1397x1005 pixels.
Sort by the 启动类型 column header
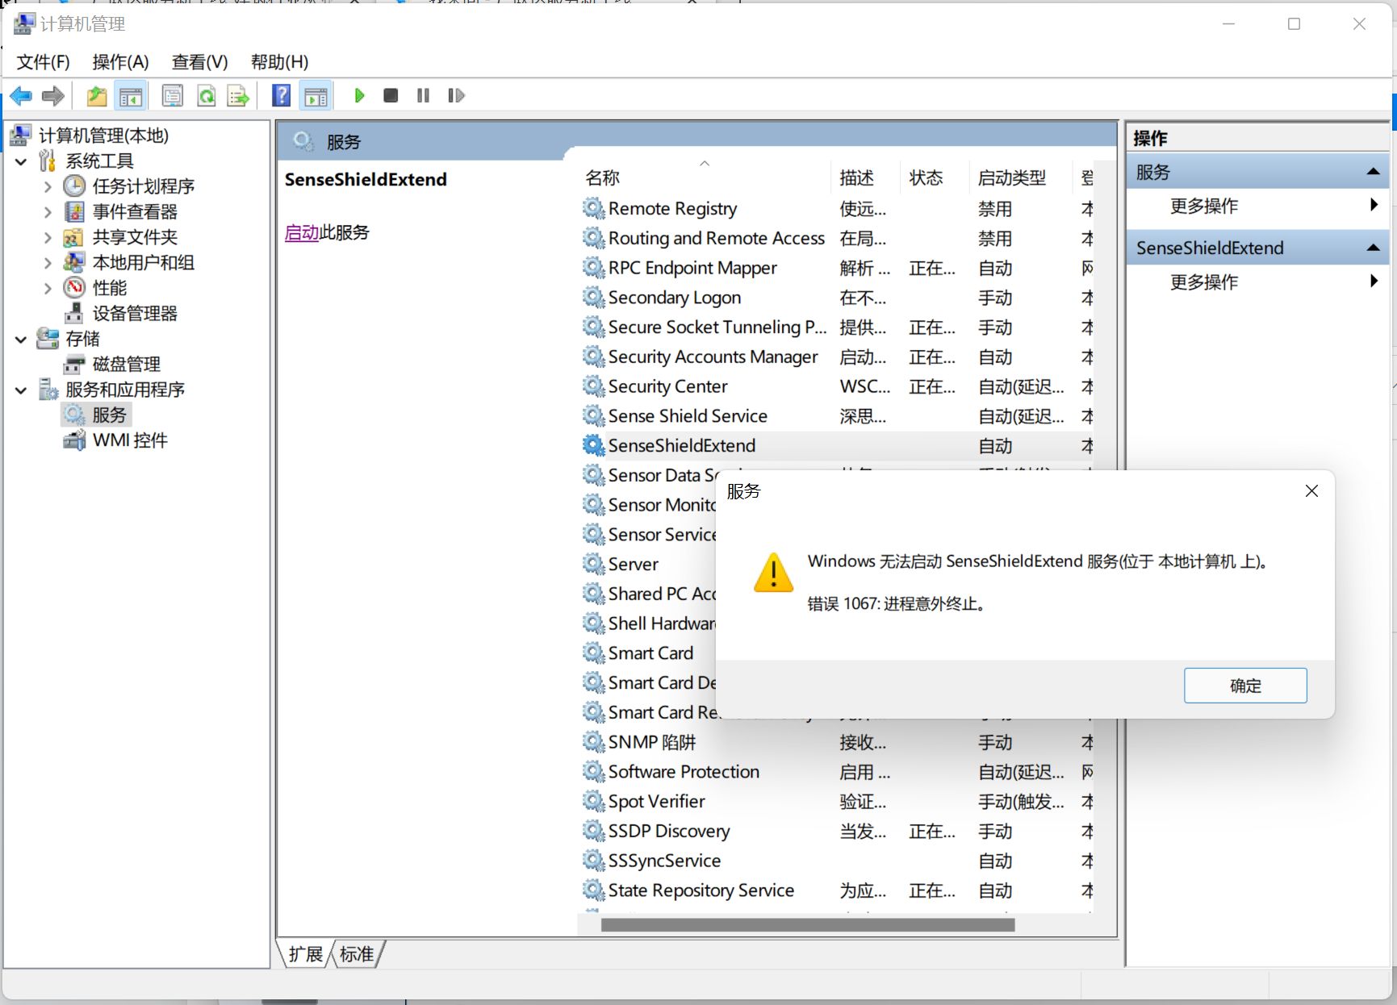tap(1019, 177)
